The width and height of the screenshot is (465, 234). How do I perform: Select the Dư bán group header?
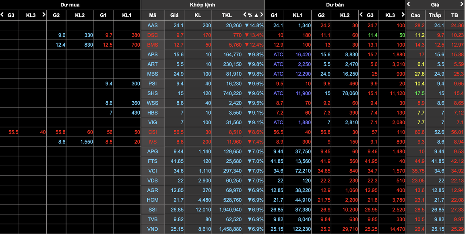point(335,5)
